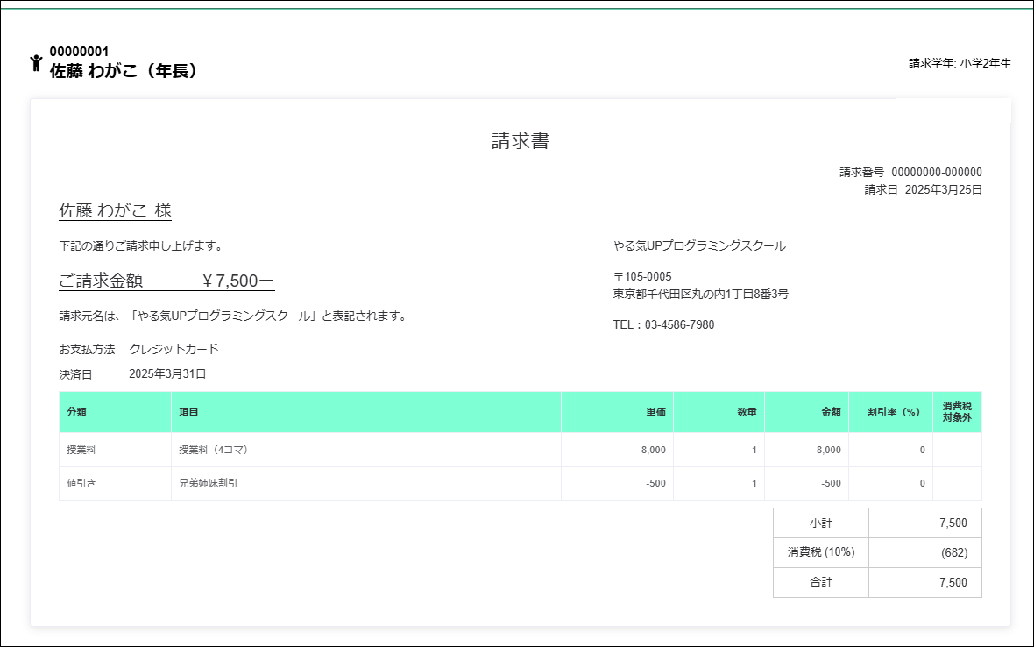Click the 消費税対象外 column header
The width and height of the screenshot is (1034, 647).
tap(957, 412)
